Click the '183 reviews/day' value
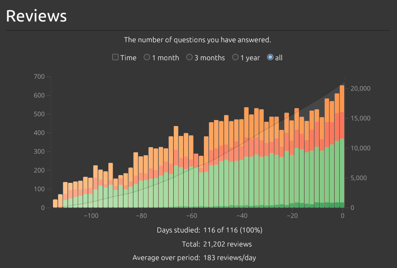The height and width of the screenshot is (268, 397). pos(230,258)
